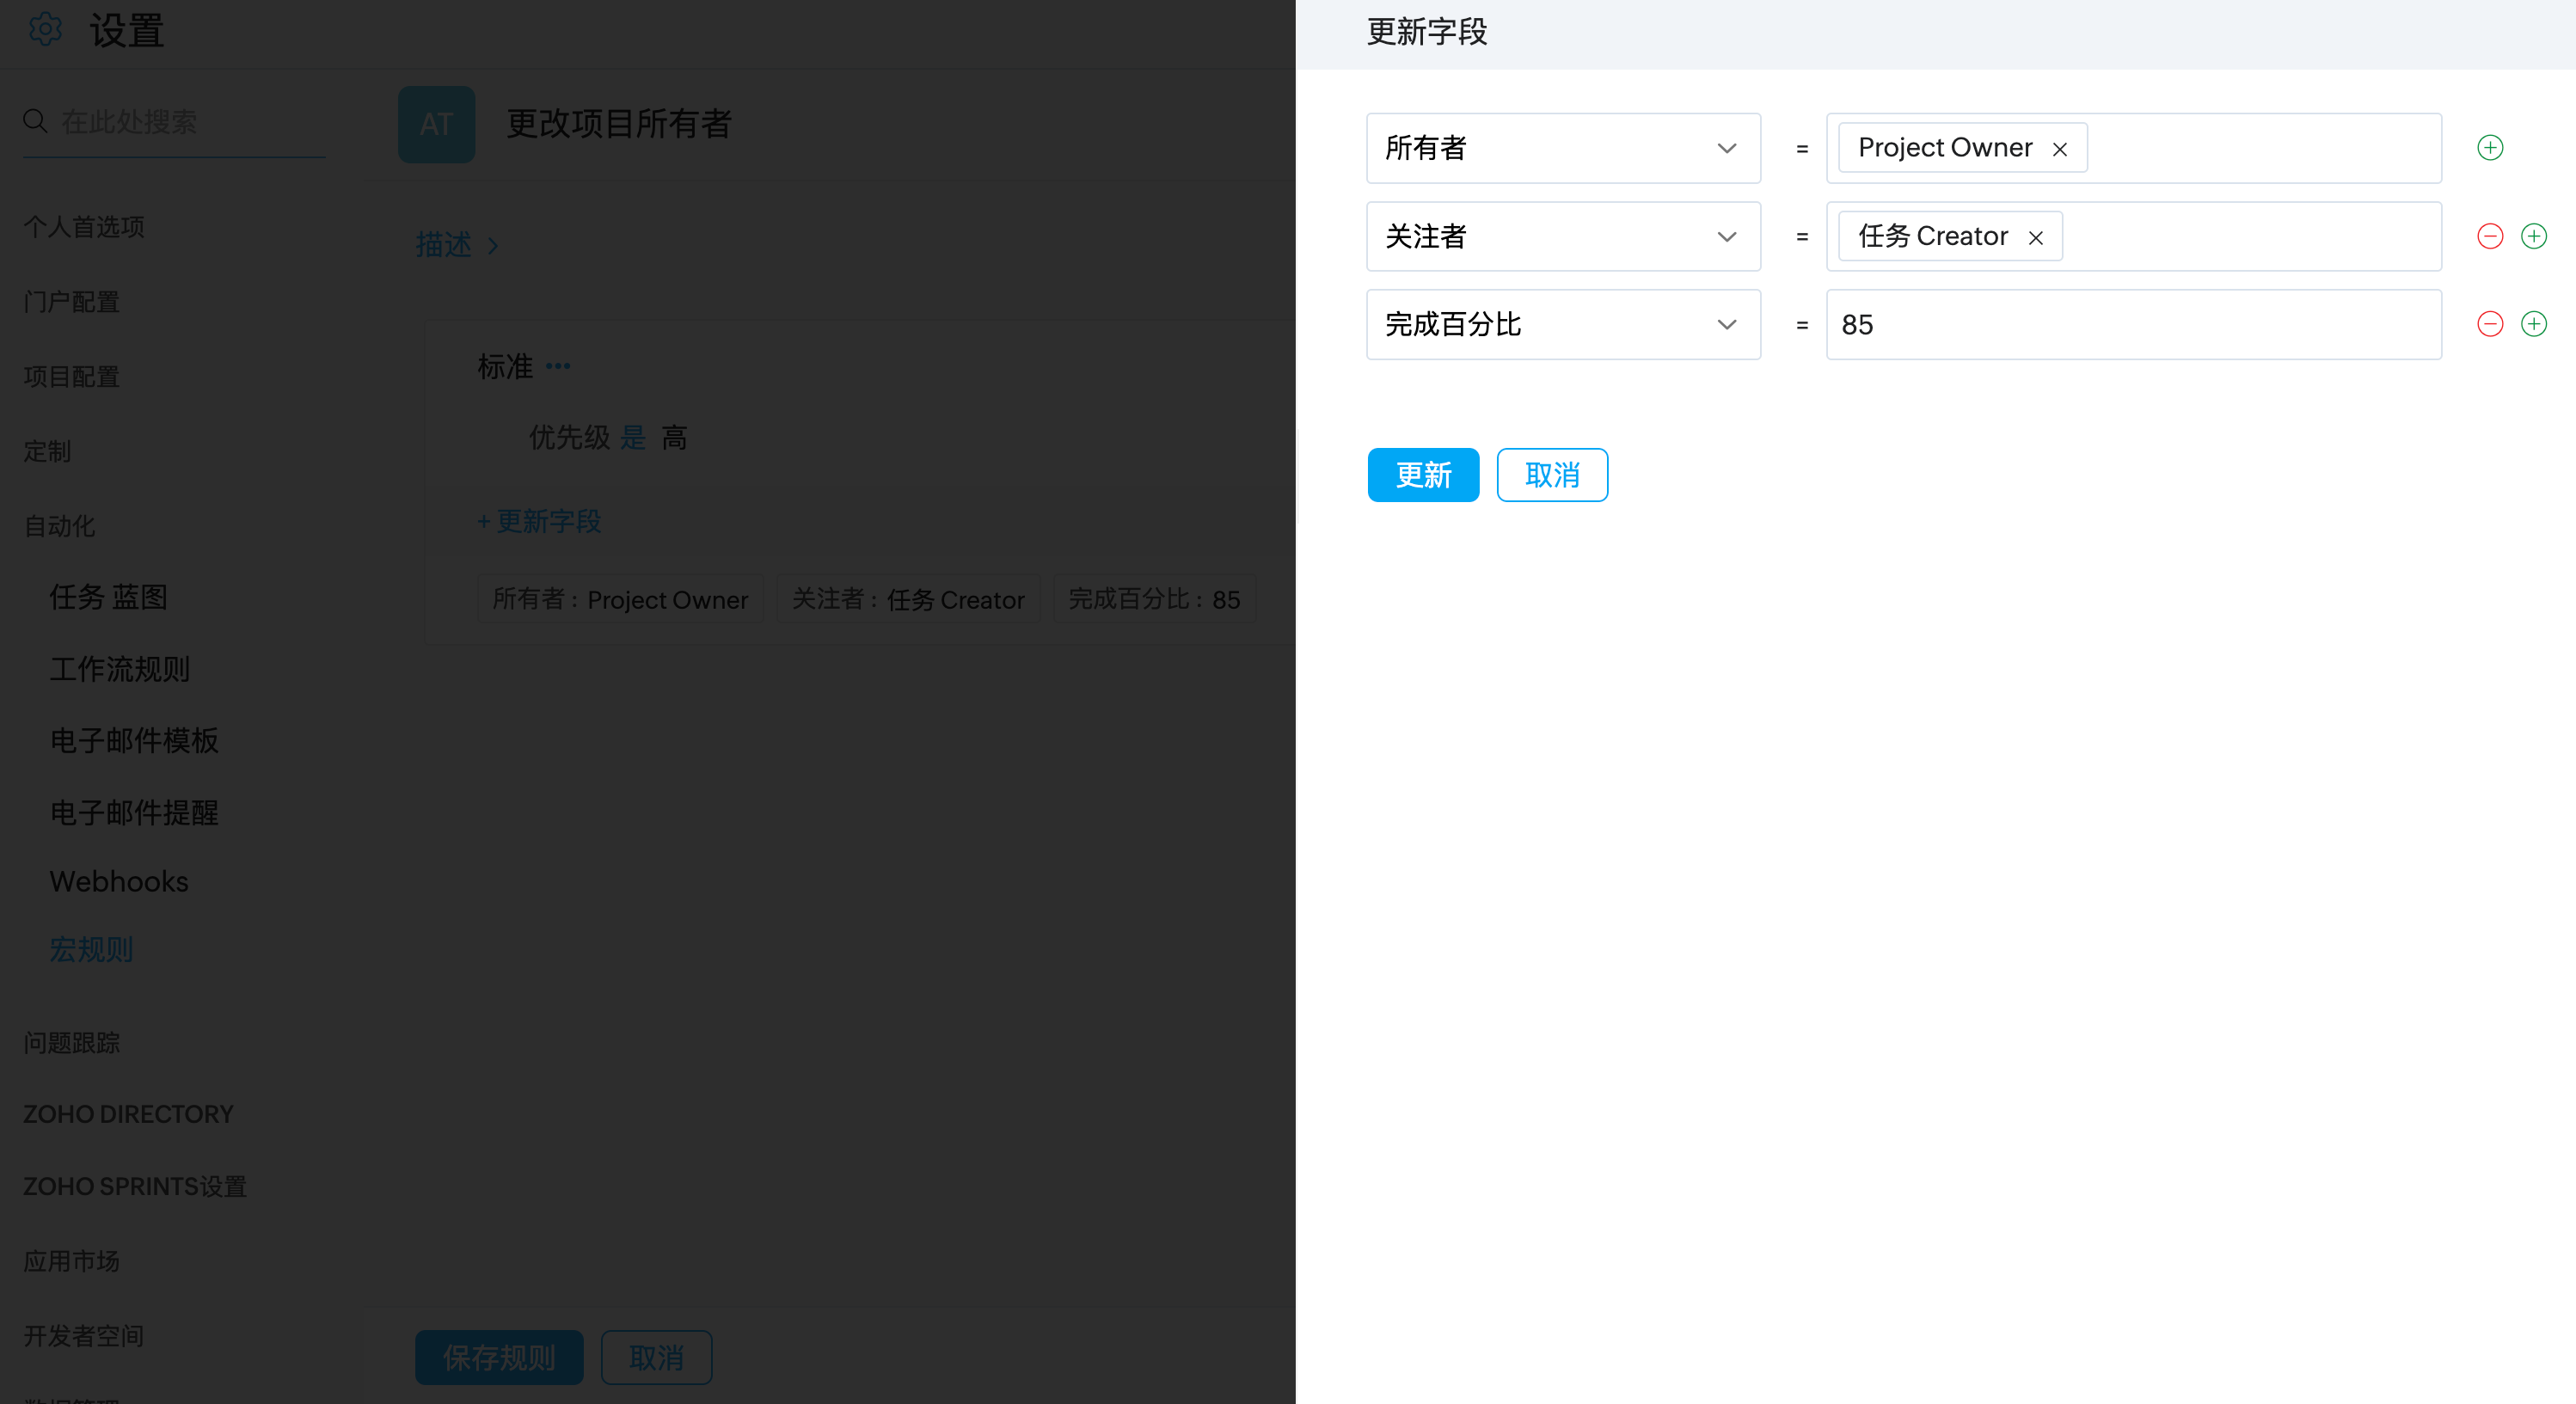Add a row after 完成百分比 with the plus icon
Viewport: 2576px width, 1404px height.
click(x=2533, y=324)
